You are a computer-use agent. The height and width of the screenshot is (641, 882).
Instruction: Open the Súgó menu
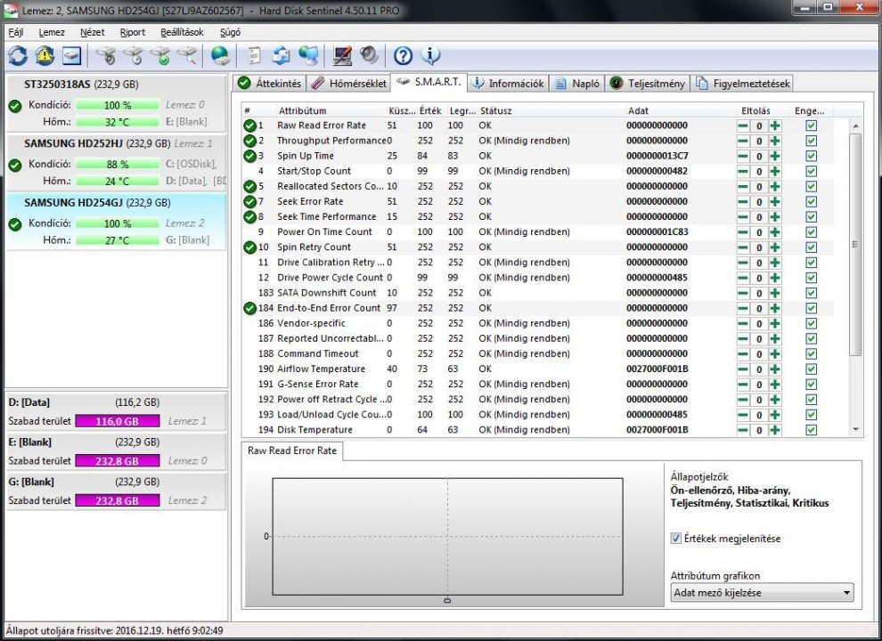point(230,33)
